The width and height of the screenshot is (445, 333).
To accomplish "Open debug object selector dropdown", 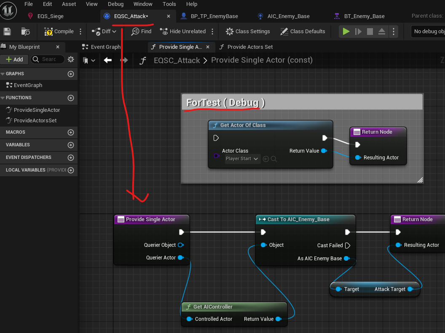I will tap(428, 32).
